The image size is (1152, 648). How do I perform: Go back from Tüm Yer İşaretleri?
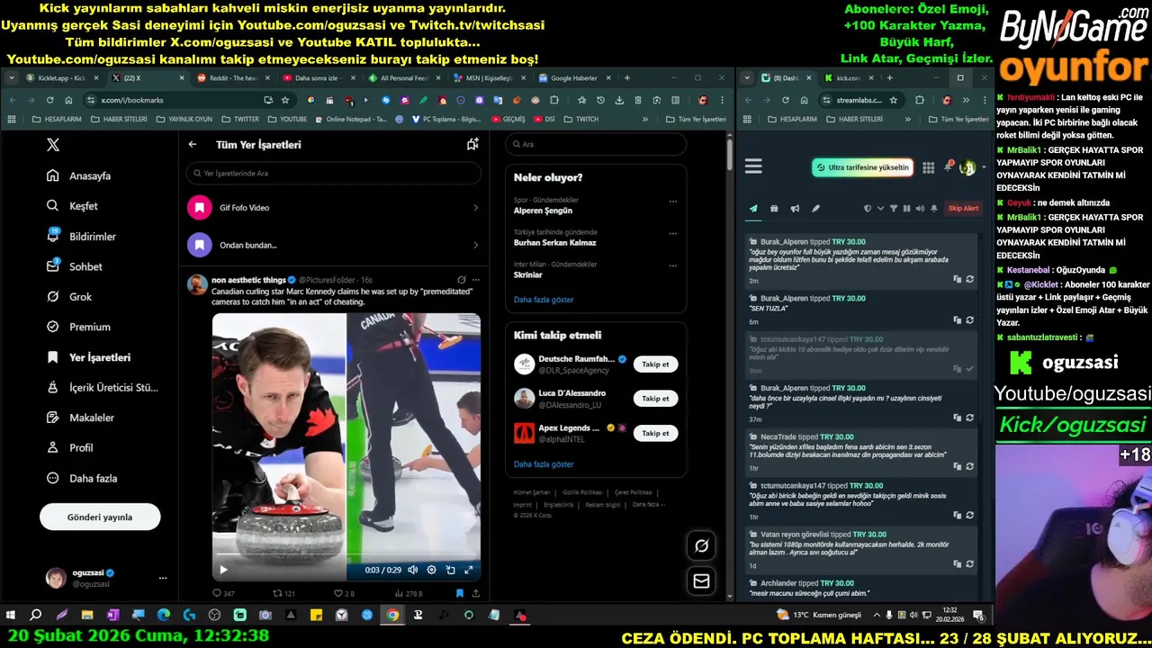193,144
